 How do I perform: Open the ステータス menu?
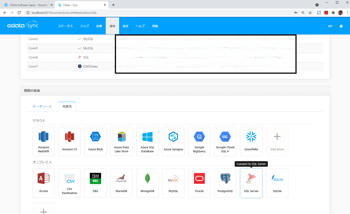pyautogui.click(x=65, y=26)
